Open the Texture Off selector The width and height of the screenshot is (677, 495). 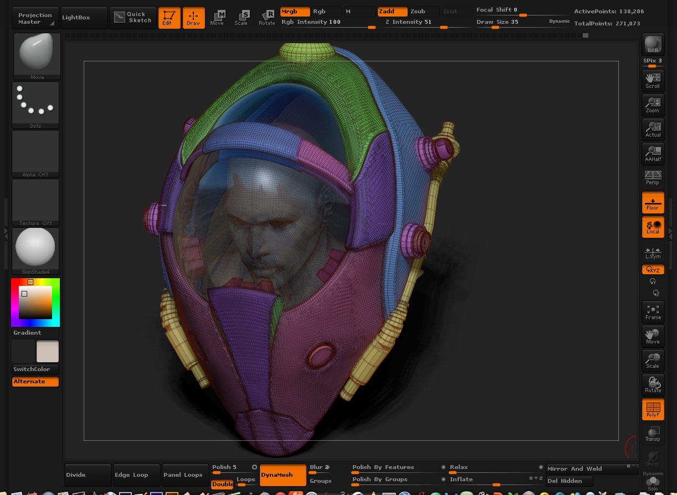click(x=35, y=202)
